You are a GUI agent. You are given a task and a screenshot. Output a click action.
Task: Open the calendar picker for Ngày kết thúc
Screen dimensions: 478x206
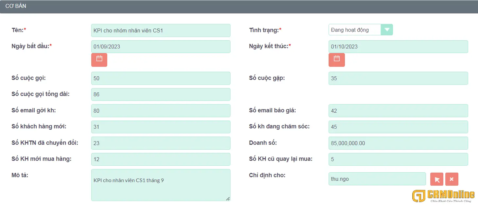coord(336,60)
